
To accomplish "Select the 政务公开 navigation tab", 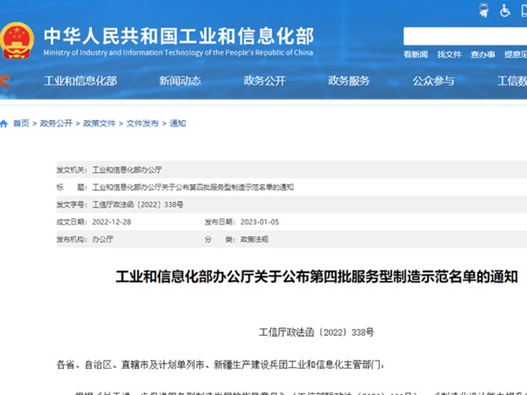I will 264,81.
